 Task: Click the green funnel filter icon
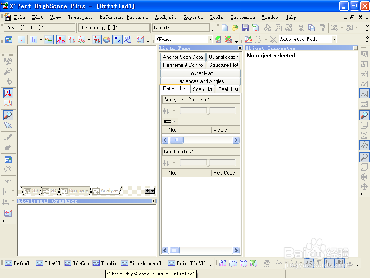pos(253,263)
